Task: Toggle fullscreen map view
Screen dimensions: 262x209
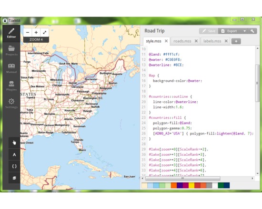Action: pos(45,32)
